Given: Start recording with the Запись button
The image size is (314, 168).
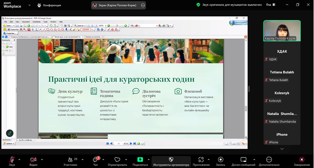Looking at the screenshot, I should click(220, 161).
